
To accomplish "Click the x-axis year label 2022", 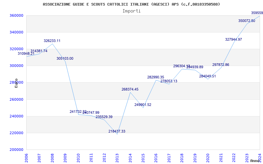I will [x=234, y=158].
